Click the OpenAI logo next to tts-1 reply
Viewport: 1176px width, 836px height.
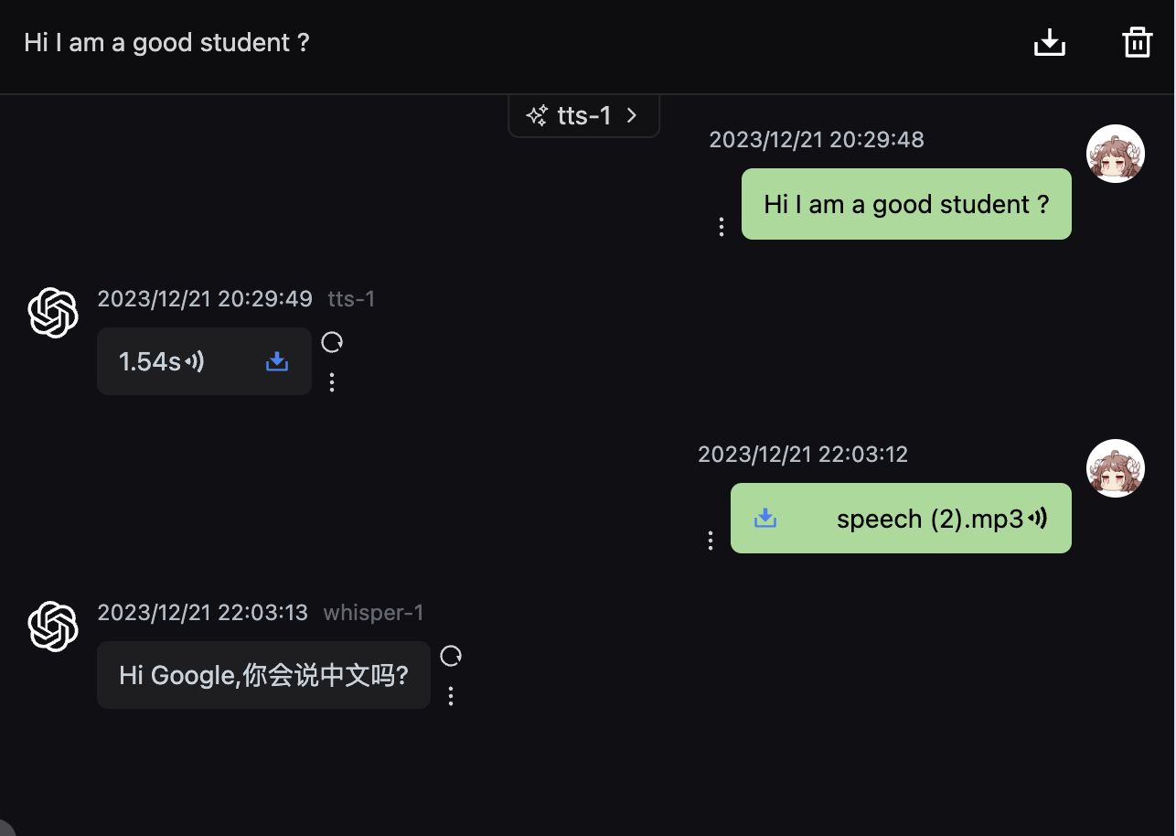[x=53, y=313]
